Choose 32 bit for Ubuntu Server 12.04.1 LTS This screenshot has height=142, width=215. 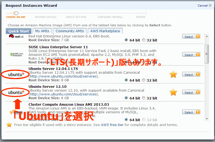143,80
